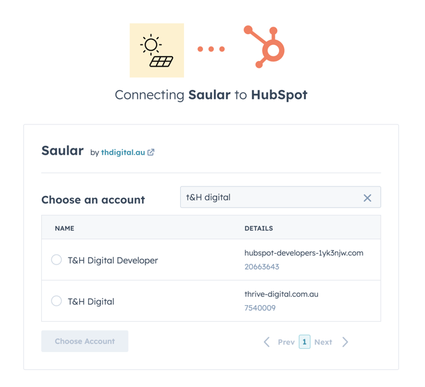Click the next page chevron arrow
This screenshot has width=425, height=387.
pyautogui.click(x=345, y=342)
